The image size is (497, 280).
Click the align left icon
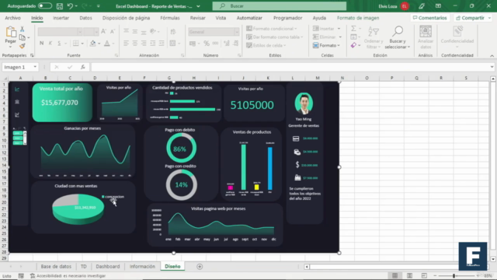click(126, 44)
